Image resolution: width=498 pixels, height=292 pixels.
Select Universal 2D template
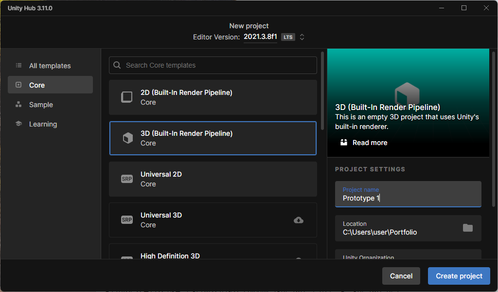[213, 179]
